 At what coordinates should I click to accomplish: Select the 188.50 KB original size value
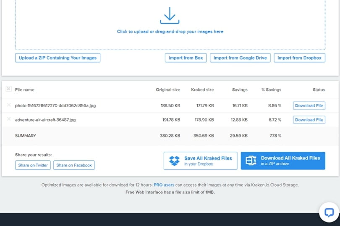pos(170,105)
